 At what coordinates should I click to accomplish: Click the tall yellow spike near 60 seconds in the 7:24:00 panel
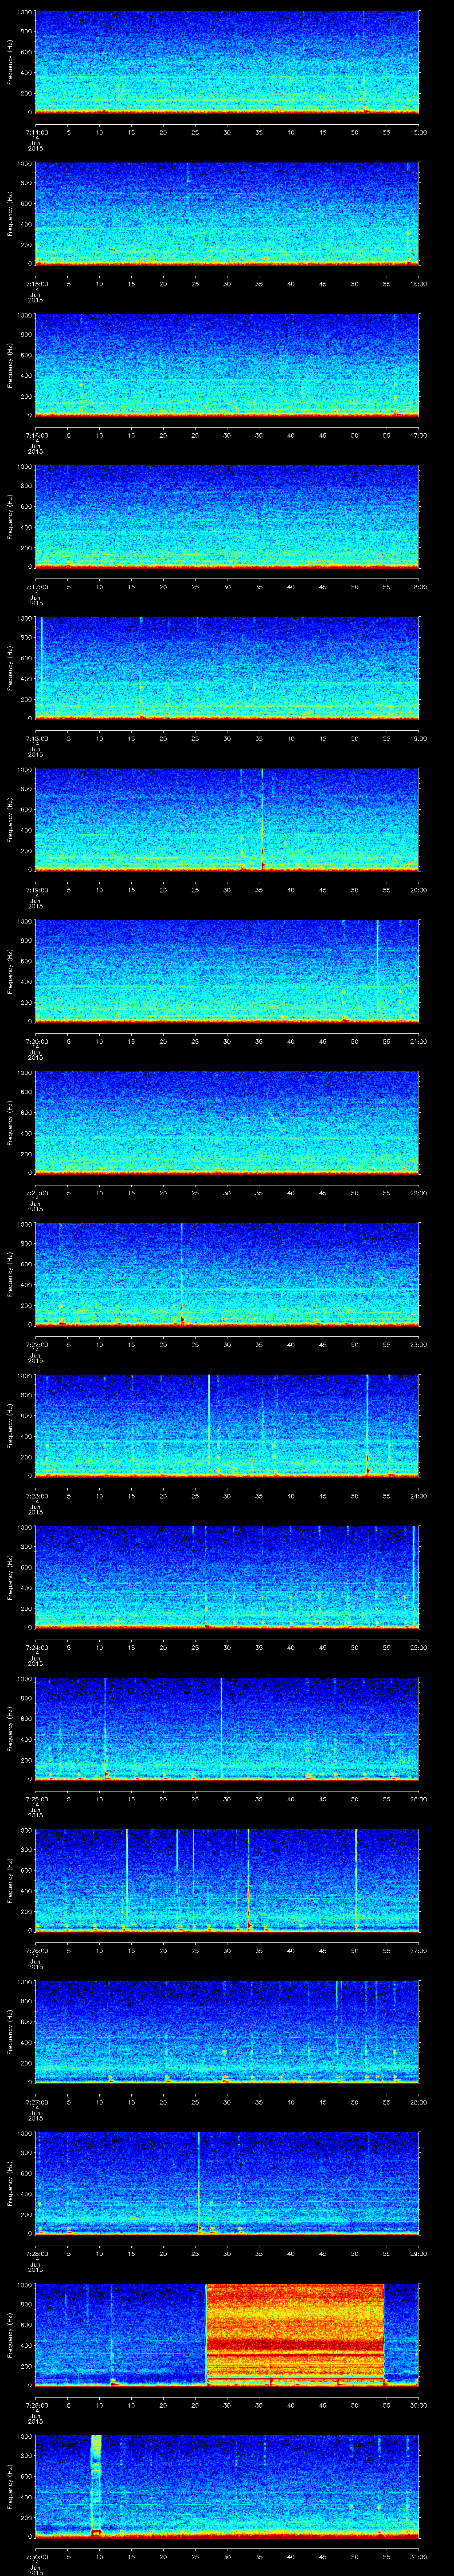(x=413, y=1577)
